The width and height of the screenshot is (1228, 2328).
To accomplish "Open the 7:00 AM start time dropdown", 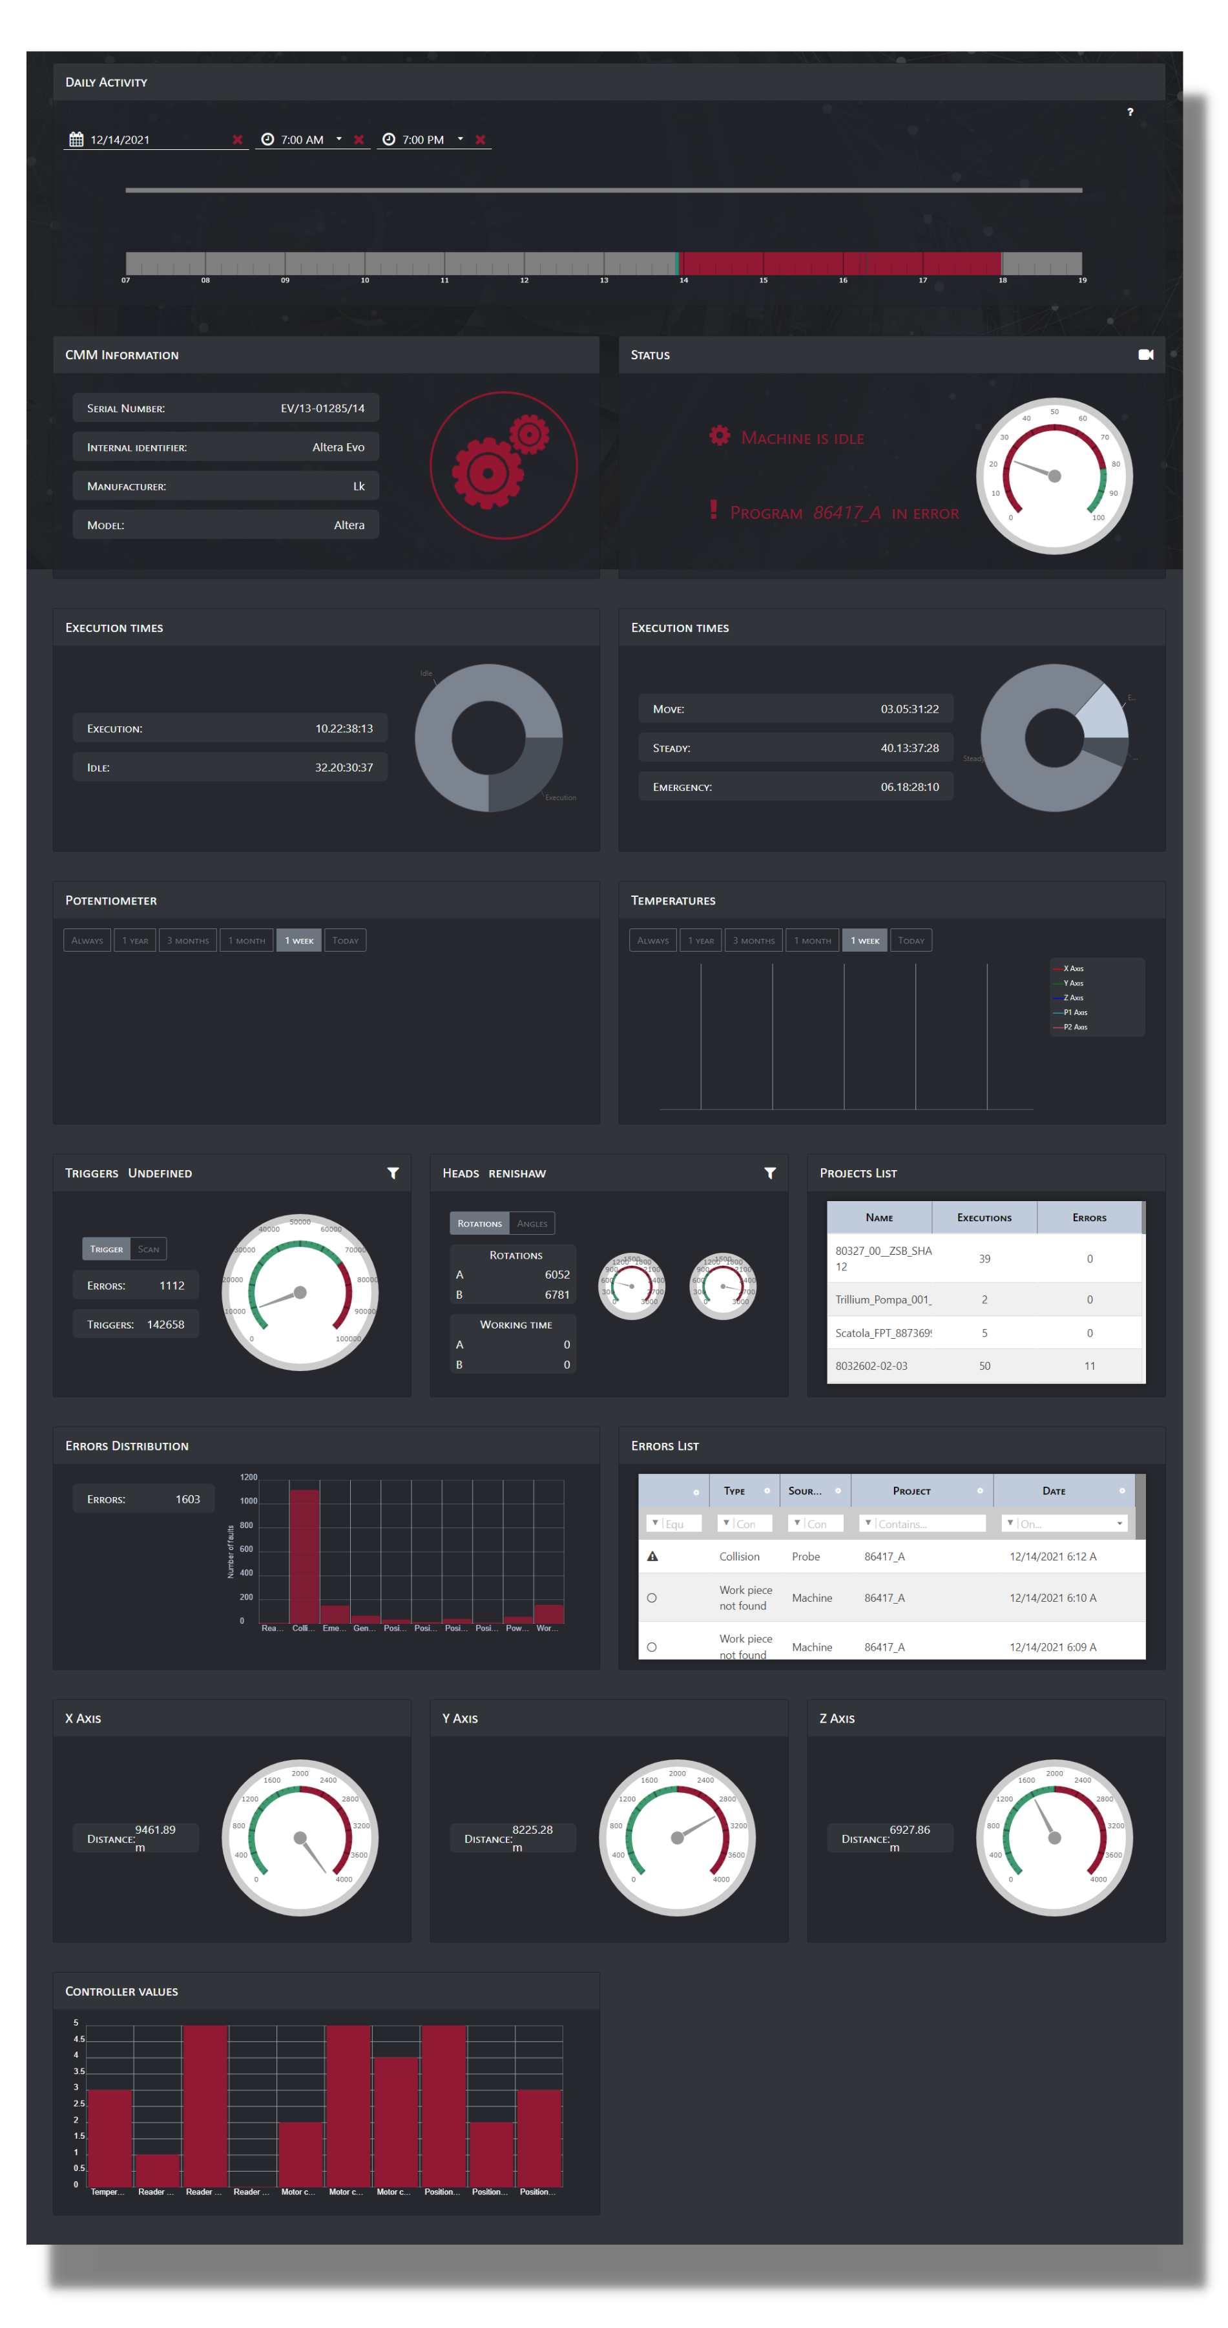I will (339, 139).
